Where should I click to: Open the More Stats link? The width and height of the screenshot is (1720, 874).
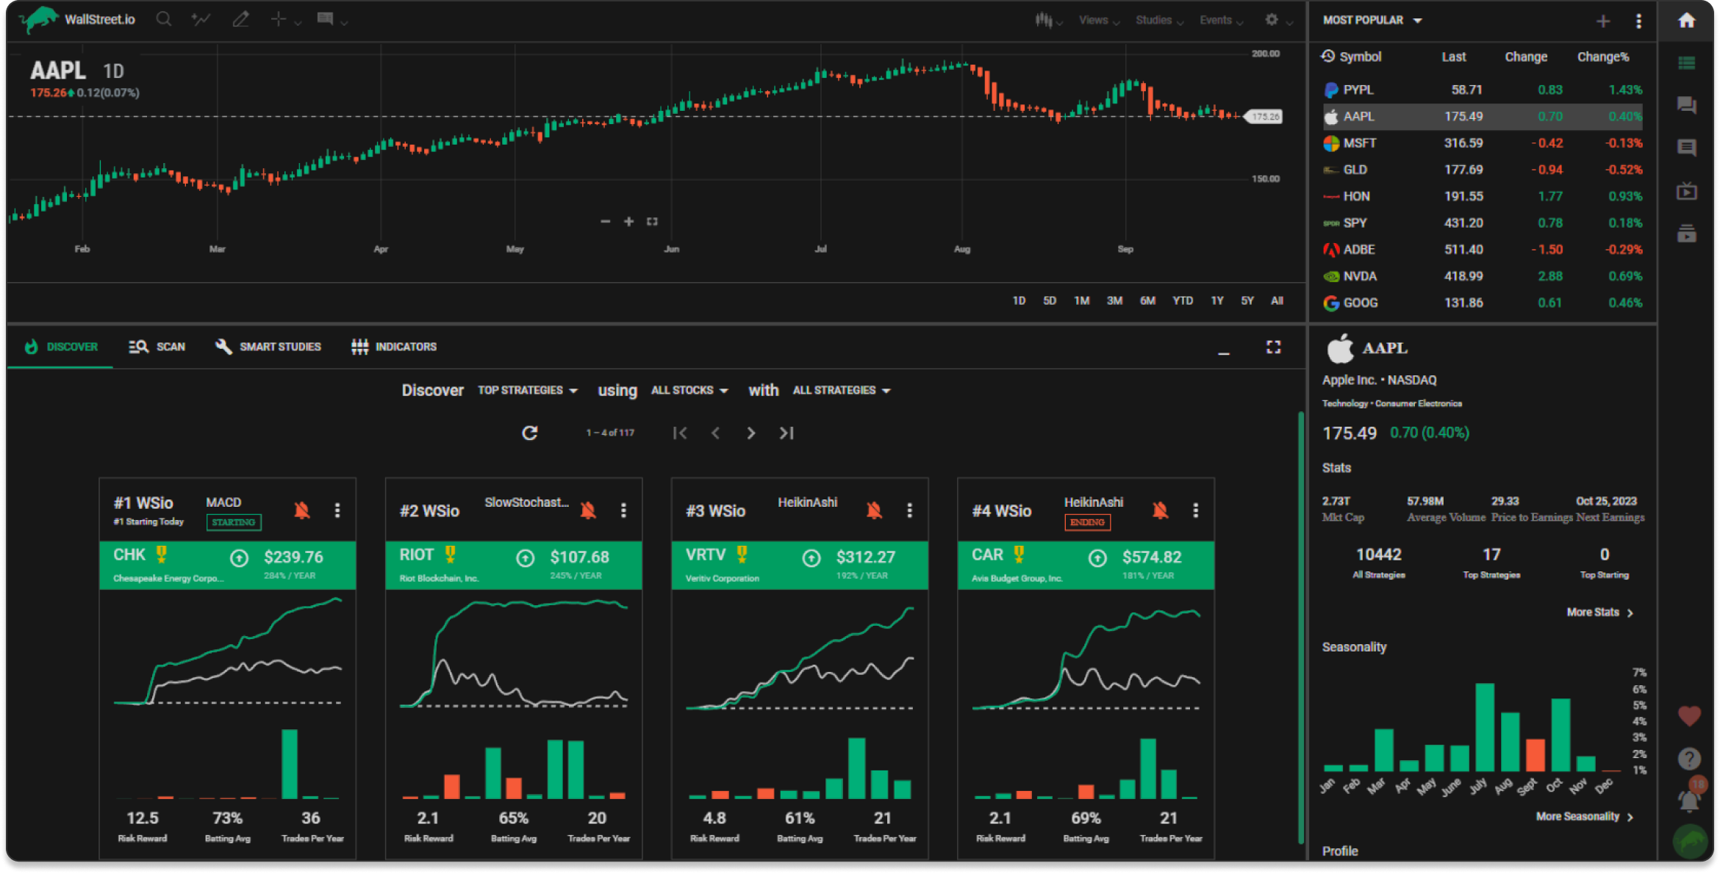tap(1600, 613)
